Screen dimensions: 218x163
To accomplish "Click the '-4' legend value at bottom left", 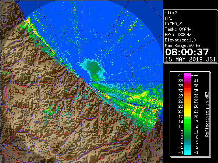I will 181,152.
